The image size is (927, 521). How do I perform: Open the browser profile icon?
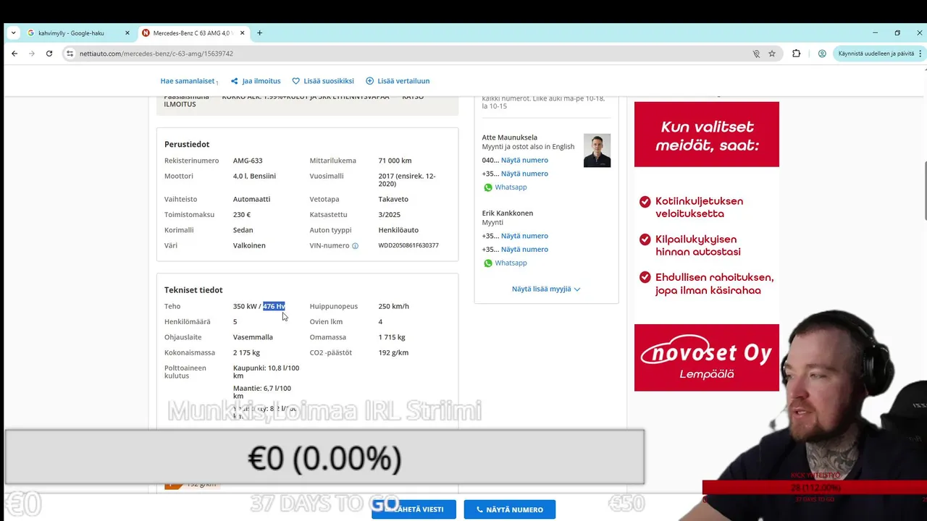[822, 54]
